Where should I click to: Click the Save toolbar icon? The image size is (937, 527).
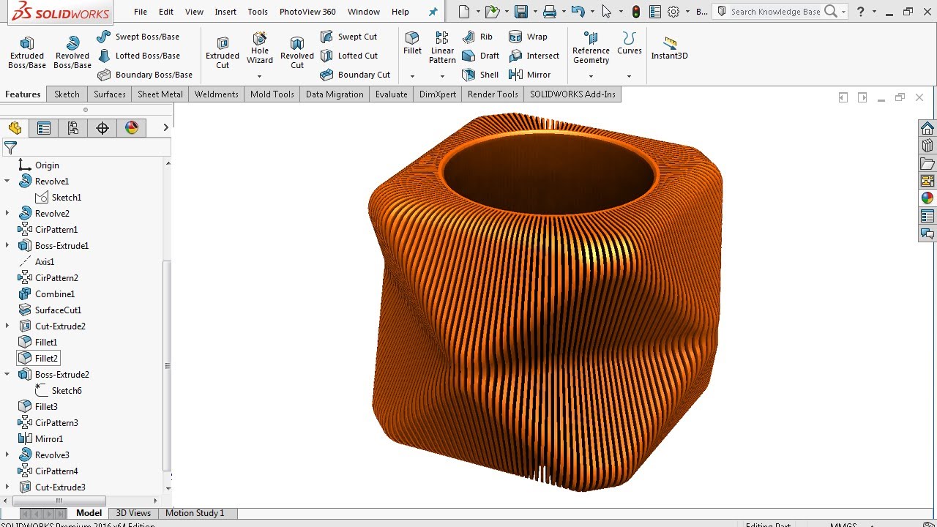(521, 12)
